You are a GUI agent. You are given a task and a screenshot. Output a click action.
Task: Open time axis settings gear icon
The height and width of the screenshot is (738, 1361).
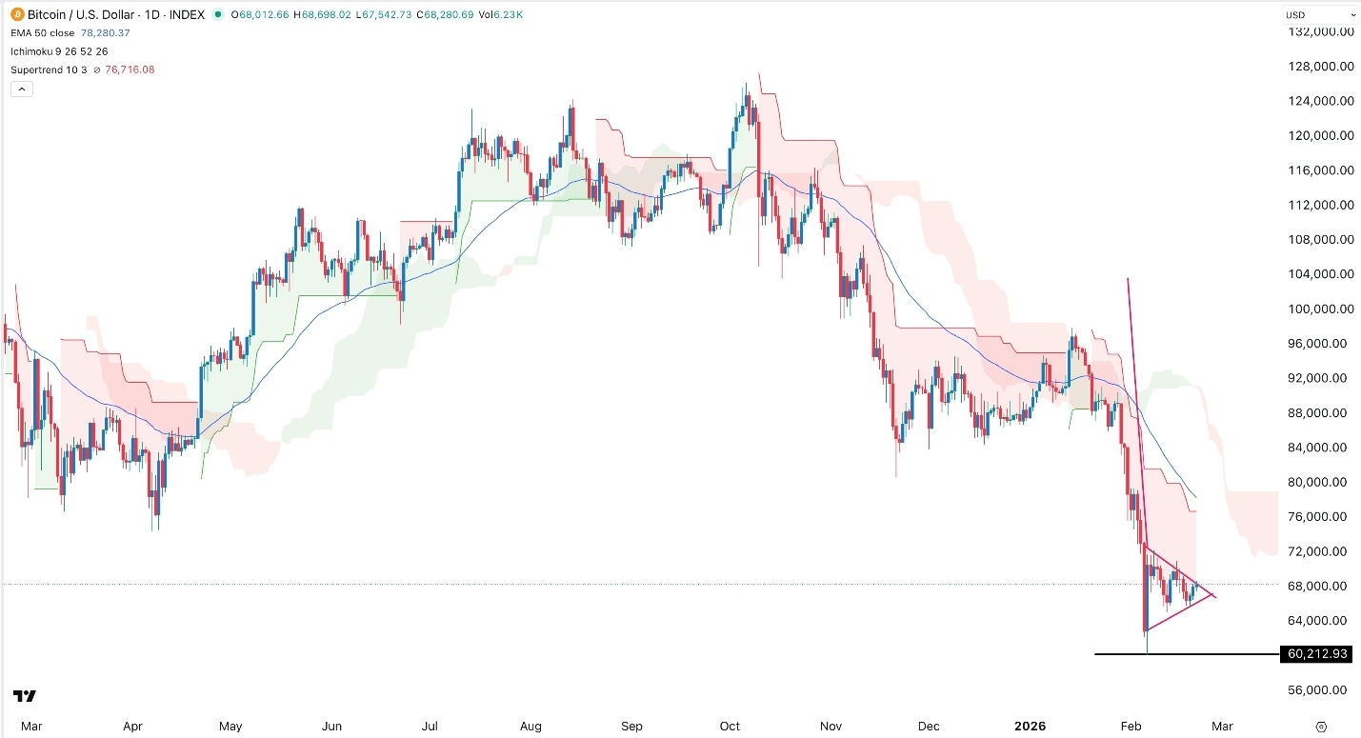pos(1321,727)
